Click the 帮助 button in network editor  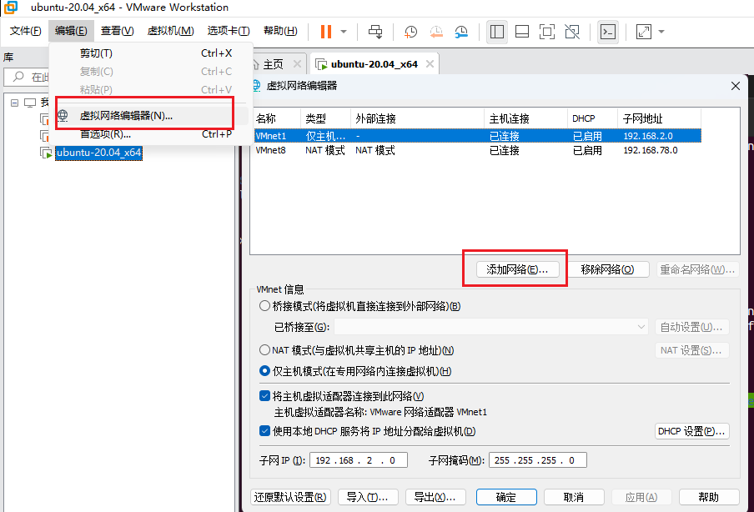point(709,497)
